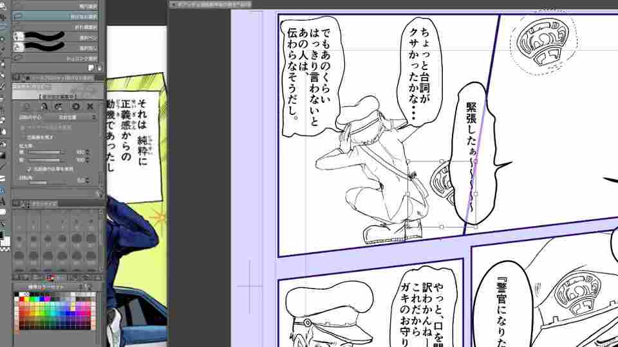Adjust the rotation angle slider
The width and height of the screenshot is (618, 347).
click(x=47, y=182)
